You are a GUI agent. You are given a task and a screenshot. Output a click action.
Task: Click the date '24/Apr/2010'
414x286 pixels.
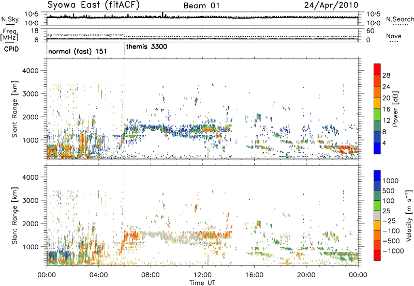331,5
